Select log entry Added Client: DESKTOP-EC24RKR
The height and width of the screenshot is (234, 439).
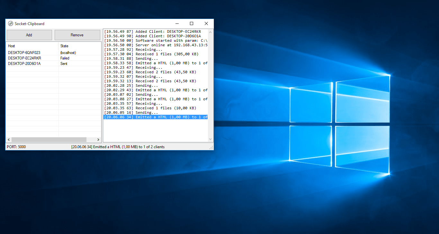tap(156, 32)
